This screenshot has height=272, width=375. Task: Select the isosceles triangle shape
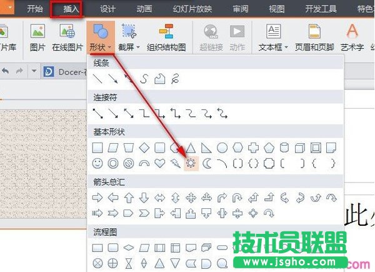(x=191, y=148)
